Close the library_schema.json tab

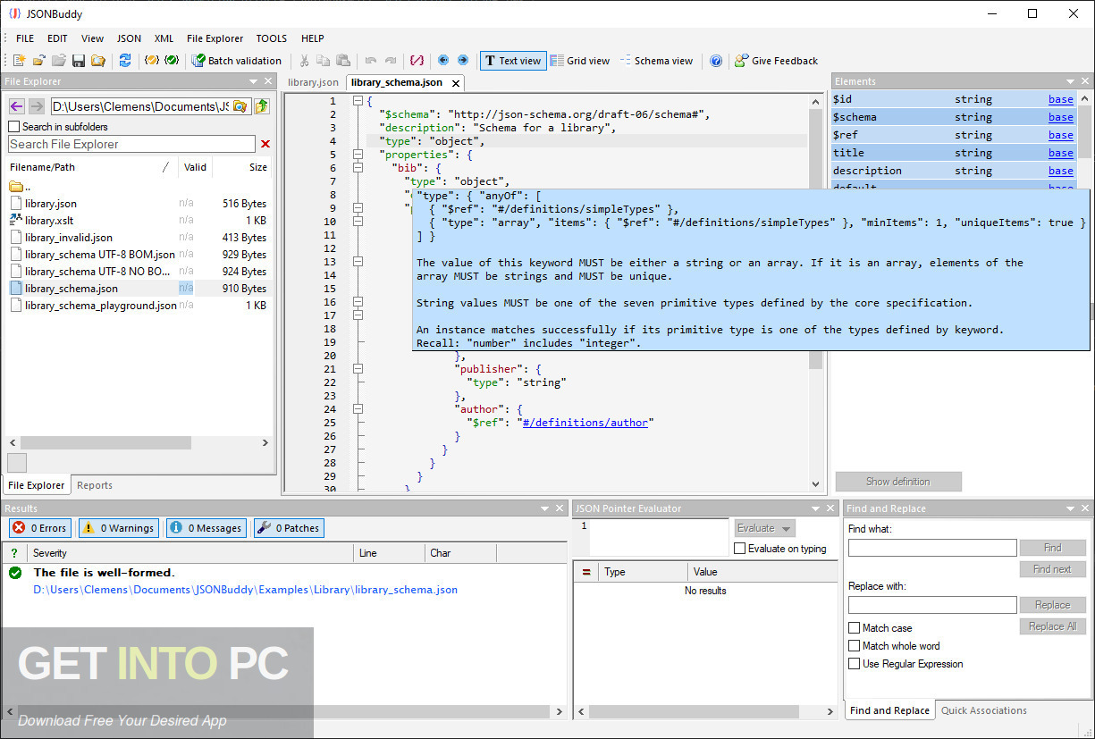(455, 83)
